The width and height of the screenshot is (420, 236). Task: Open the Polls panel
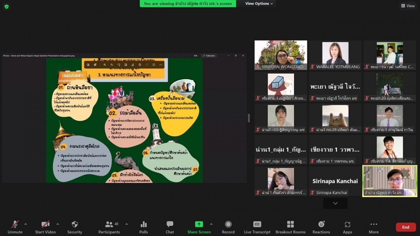pyautogui.click(x=143, y=227)
